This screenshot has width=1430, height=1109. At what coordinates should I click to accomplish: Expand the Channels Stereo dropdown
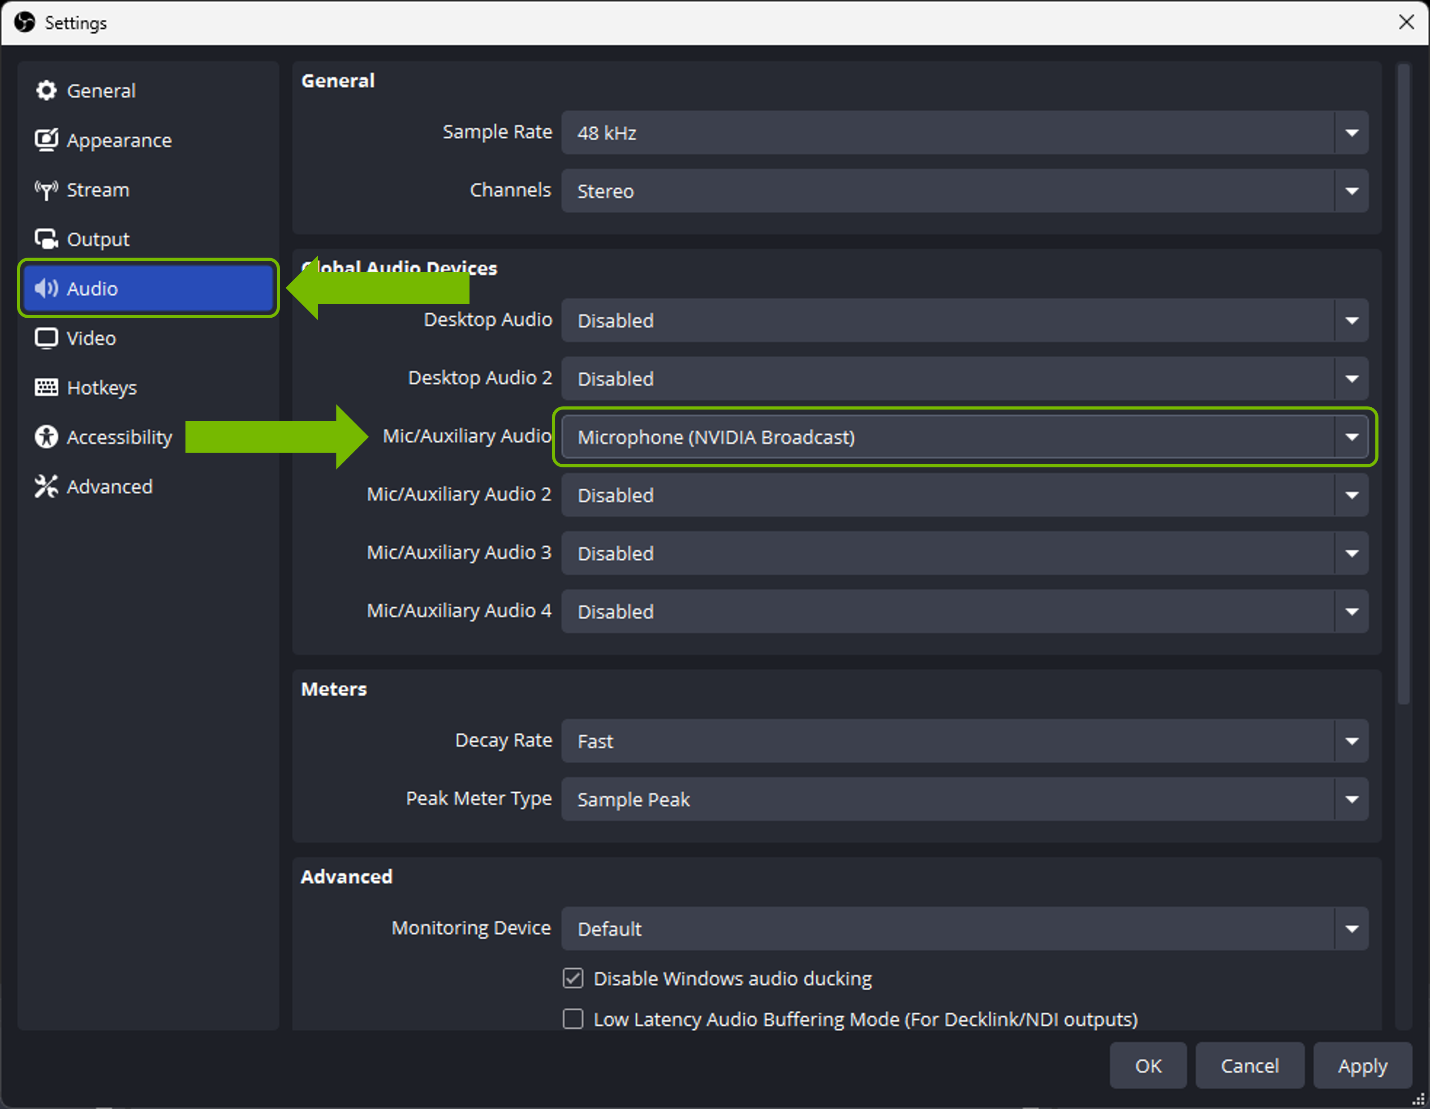[x=964, y=190]
